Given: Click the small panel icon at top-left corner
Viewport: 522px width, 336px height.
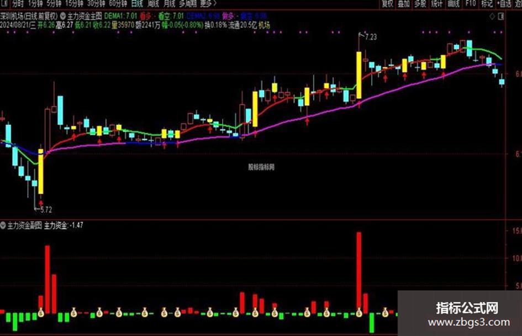Looking at the screenshot, I should [x=4, y=3].
